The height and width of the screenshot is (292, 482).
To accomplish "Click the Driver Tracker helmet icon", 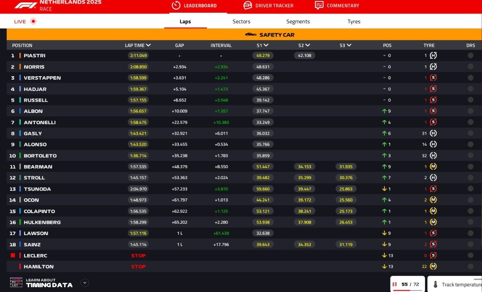I will tap(248, 5).
